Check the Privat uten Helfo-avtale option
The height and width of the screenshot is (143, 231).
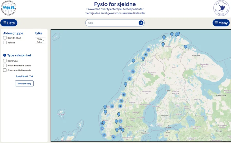click(5, 70)
